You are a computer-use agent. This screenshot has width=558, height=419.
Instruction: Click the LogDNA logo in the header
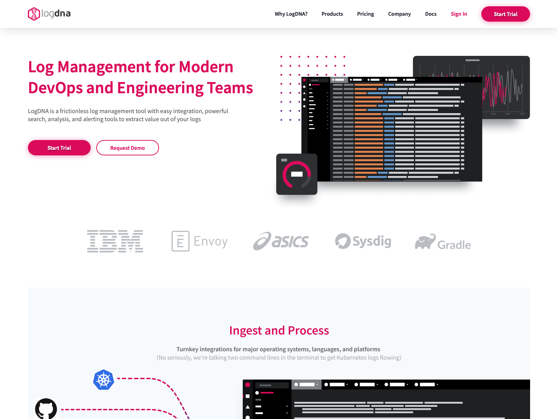click(49, 14)
